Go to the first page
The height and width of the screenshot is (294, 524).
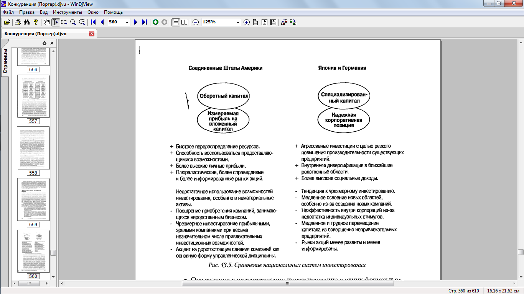(93, 22)
